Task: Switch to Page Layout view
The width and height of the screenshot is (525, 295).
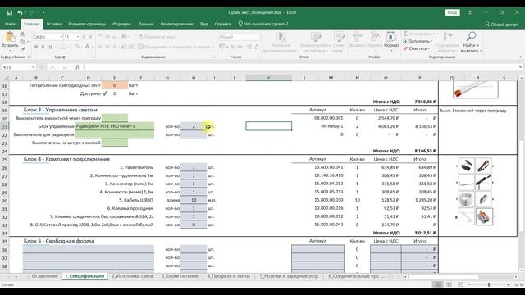Action: click(449, 284)
